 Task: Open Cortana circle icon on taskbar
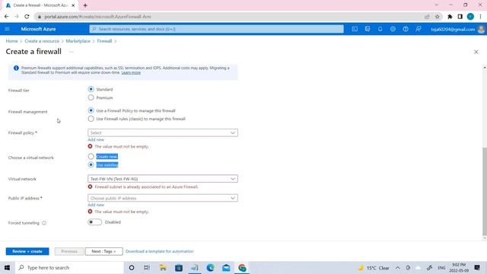(x=132, y=267)
